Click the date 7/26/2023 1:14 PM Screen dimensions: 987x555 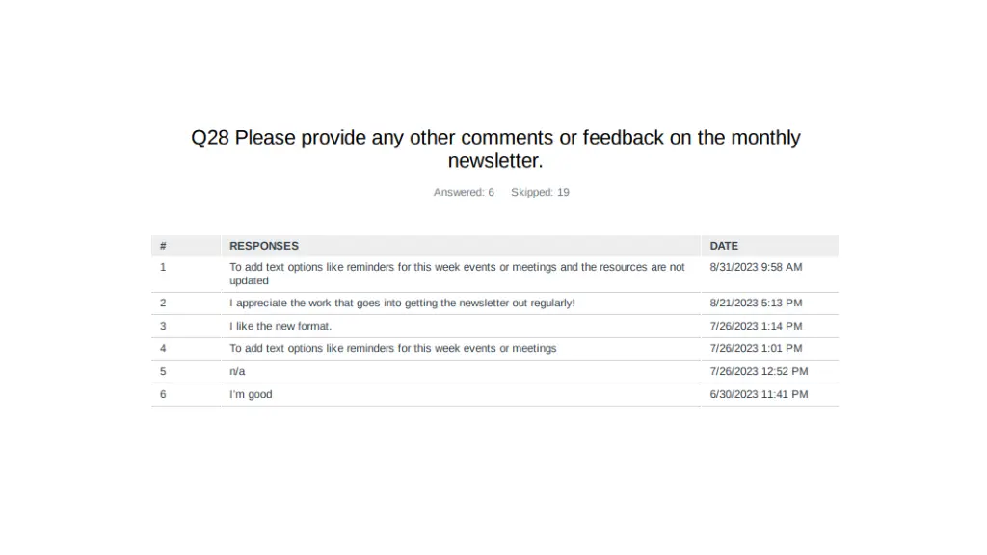[756, 326]
